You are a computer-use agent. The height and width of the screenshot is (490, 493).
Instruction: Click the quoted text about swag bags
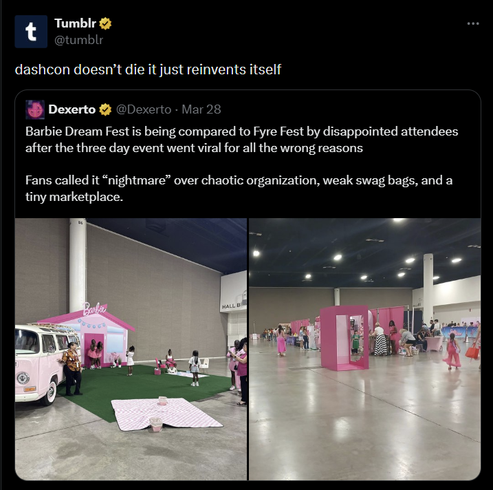pos(239,188)
